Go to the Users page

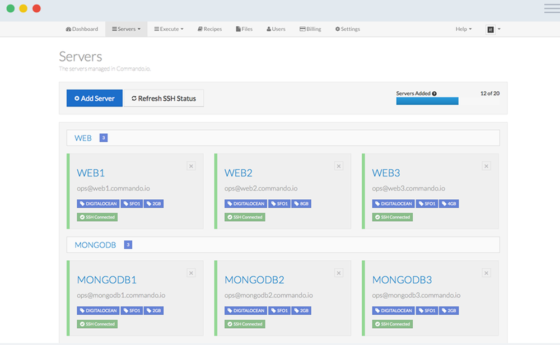[276, 29]
